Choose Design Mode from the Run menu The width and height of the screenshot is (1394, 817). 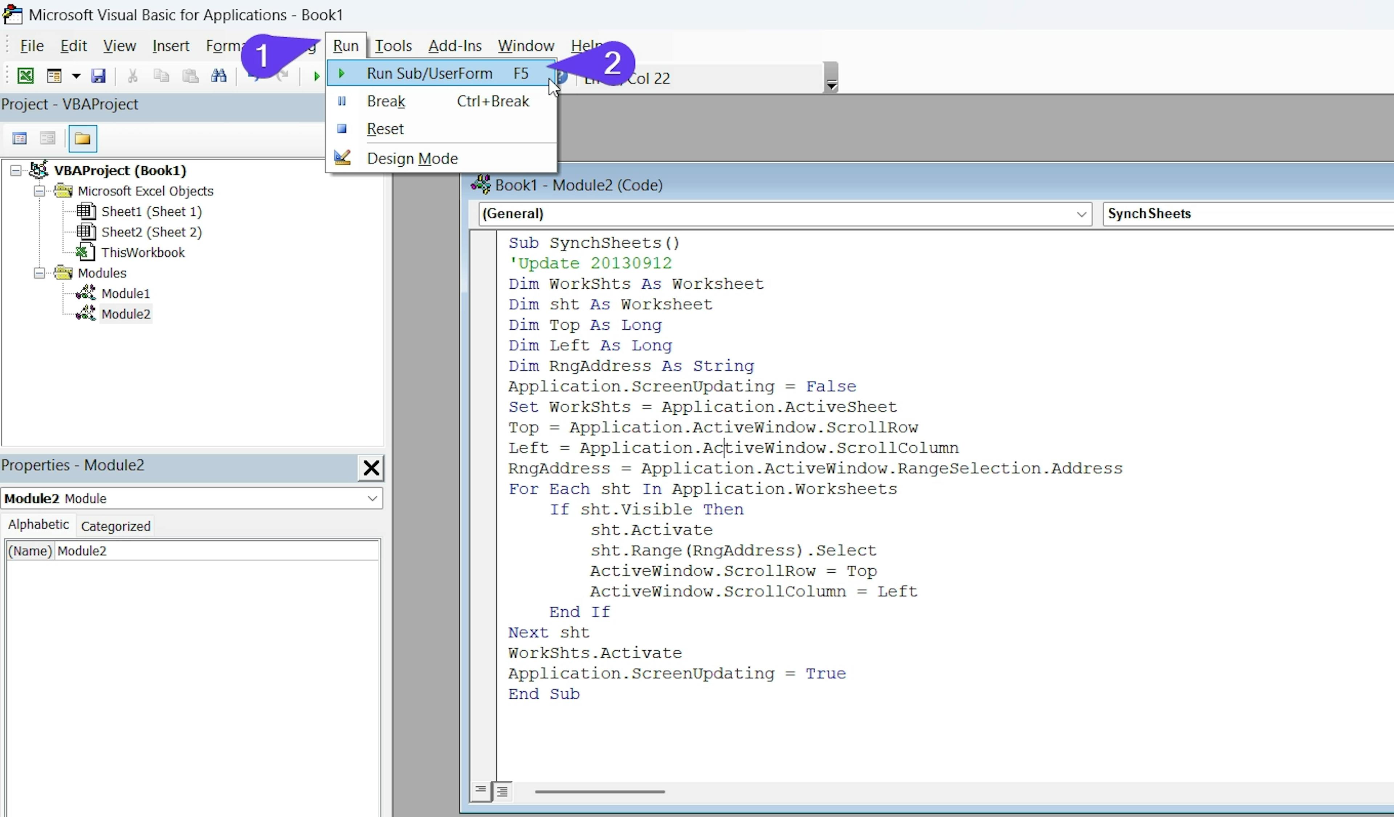click(441, 159)
